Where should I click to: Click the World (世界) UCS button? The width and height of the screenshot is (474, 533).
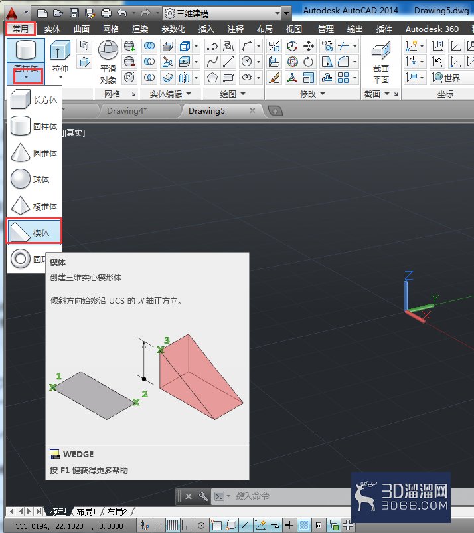coord(446,78)
